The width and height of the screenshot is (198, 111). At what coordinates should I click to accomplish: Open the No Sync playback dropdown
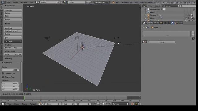click(120, 104)
